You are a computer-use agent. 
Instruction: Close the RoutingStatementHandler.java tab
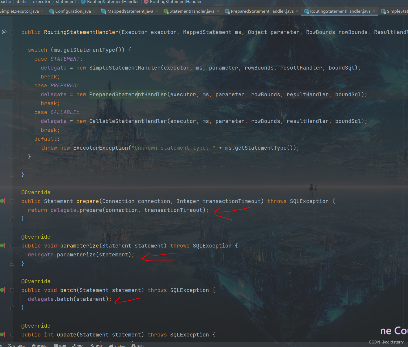coord(374,11)
